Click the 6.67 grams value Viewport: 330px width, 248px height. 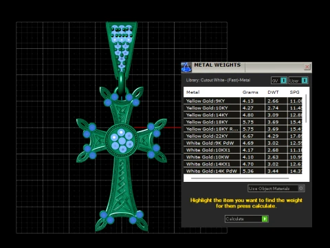[248, 136]
